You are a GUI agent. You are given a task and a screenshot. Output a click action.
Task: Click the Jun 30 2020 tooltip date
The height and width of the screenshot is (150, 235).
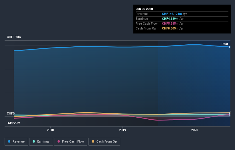tap(144, 9)
